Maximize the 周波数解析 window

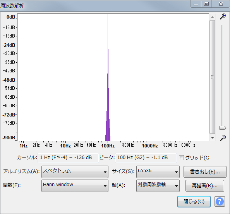tap(206, 4)
